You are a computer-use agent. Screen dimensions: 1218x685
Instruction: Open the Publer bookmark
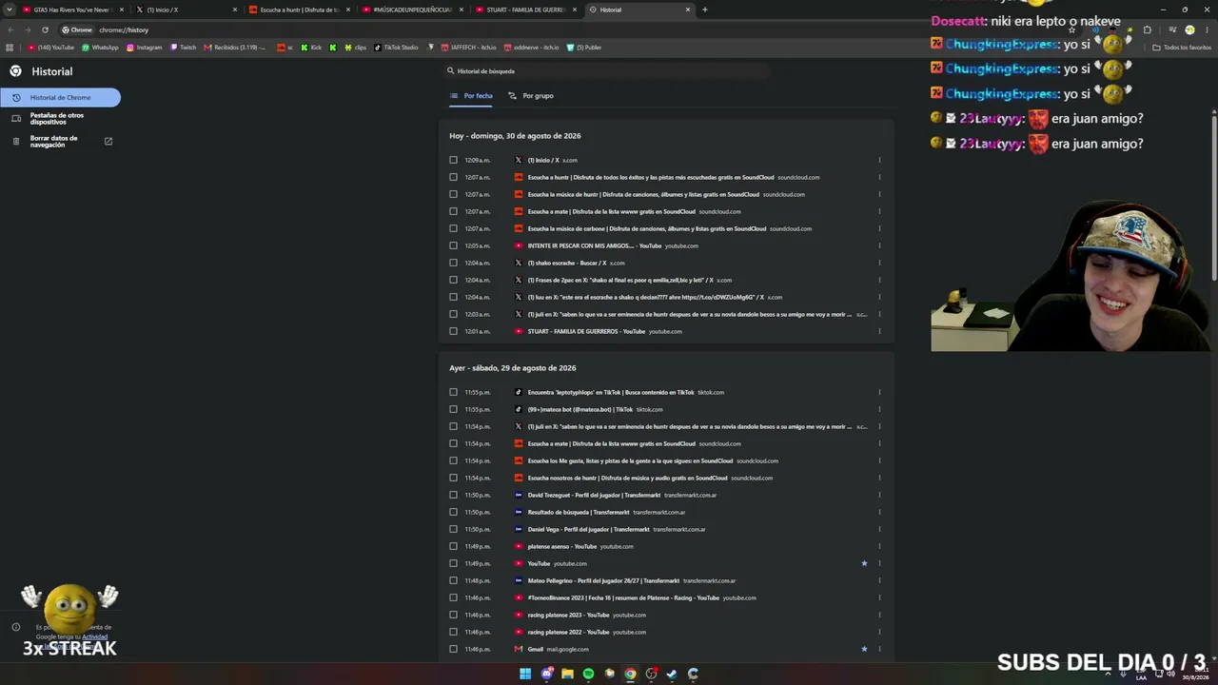click(584, 48)
